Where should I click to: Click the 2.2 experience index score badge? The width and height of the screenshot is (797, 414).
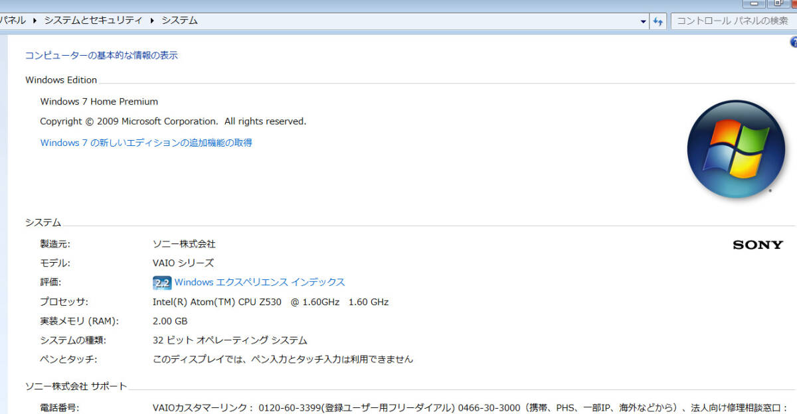(x=162, y=283)
